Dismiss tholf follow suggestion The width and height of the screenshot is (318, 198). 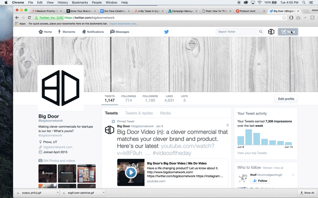(x=293, y=175)
